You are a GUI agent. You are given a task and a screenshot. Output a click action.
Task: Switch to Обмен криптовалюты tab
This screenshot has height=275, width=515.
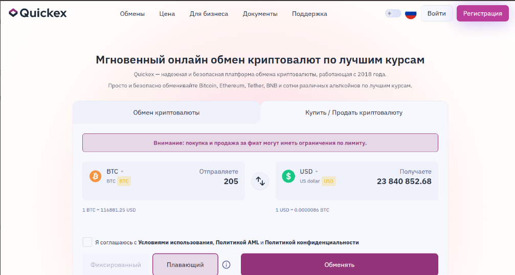pos(166,112)
